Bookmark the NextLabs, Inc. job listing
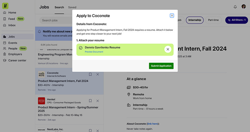The image size is (250, 132). pos(90,130)
